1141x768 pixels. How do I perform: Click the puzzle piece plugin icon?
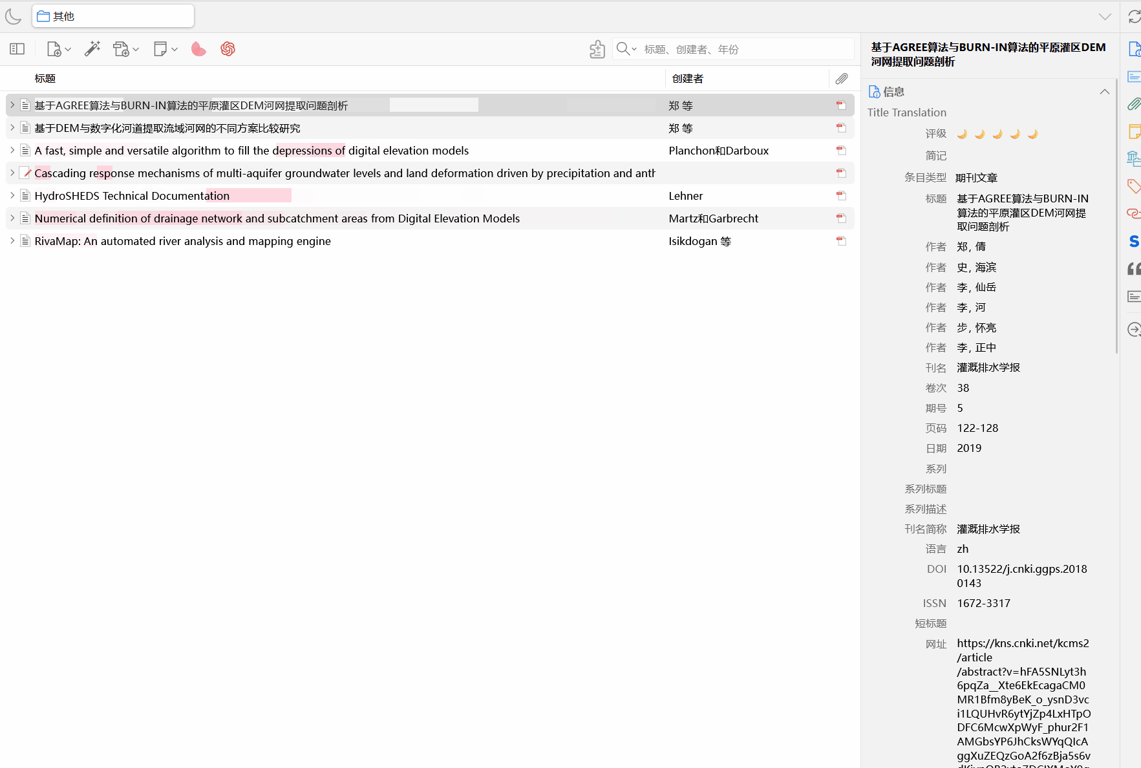(x=597, y=49)
